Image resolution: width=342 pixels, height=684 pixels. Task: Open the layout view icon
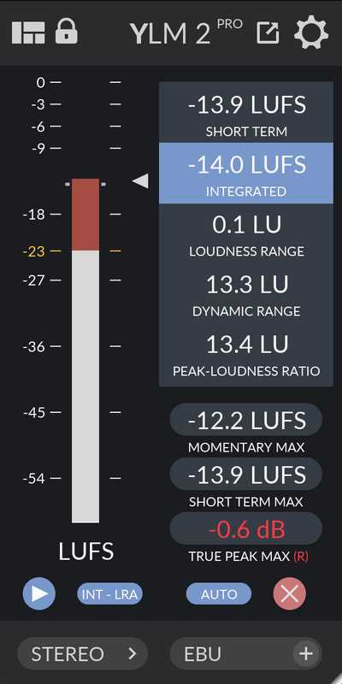tap(28, 33)
